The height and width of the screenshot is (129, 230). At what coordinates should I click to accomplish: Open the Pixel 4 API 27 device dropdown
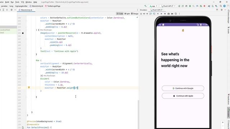tap(168, 6)
